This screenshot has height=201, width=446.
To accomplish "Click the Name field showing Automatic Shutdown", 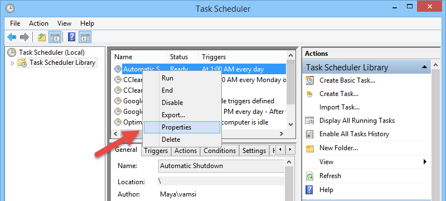I will coord(221,166).
